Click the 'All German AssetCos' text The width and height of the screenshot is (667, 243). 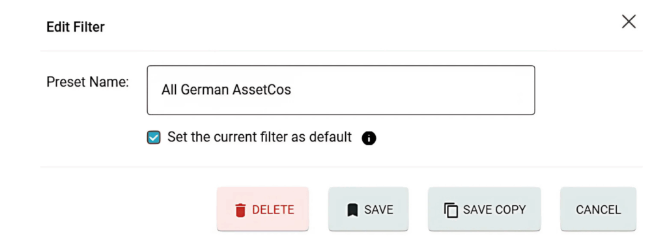226,90
